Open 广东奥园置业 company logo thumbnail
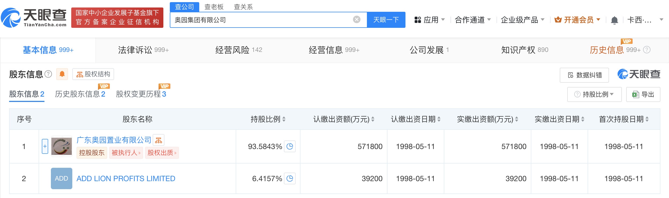 click(62, 146)
